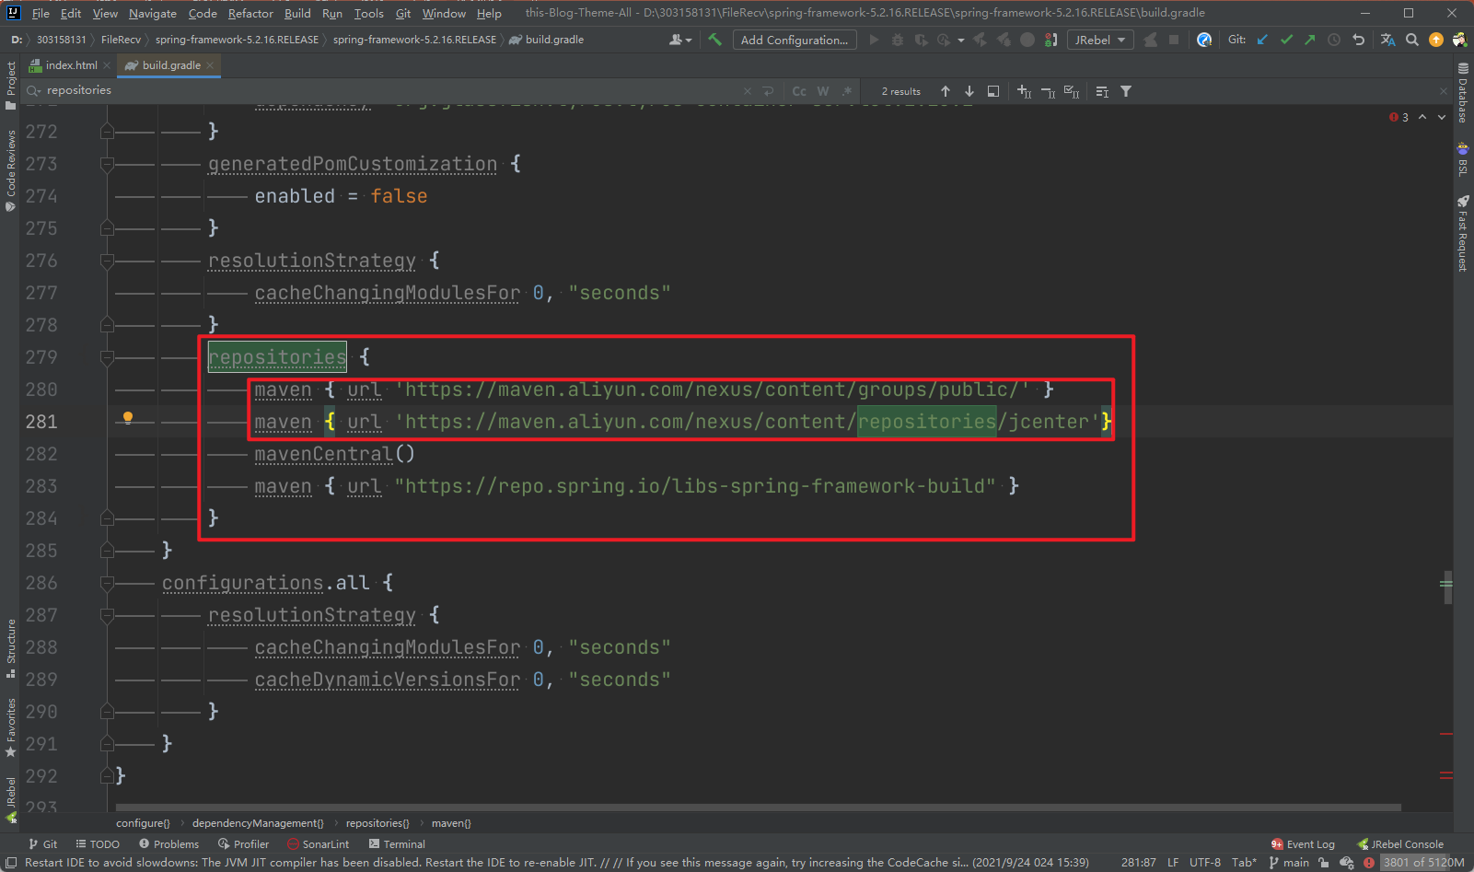Open the JRebel run configuration dropdown

[x=1100, y=40]
